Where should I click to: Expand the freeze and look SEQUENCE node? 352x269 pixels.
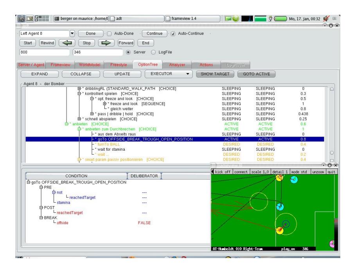click(x=104, y=104)
